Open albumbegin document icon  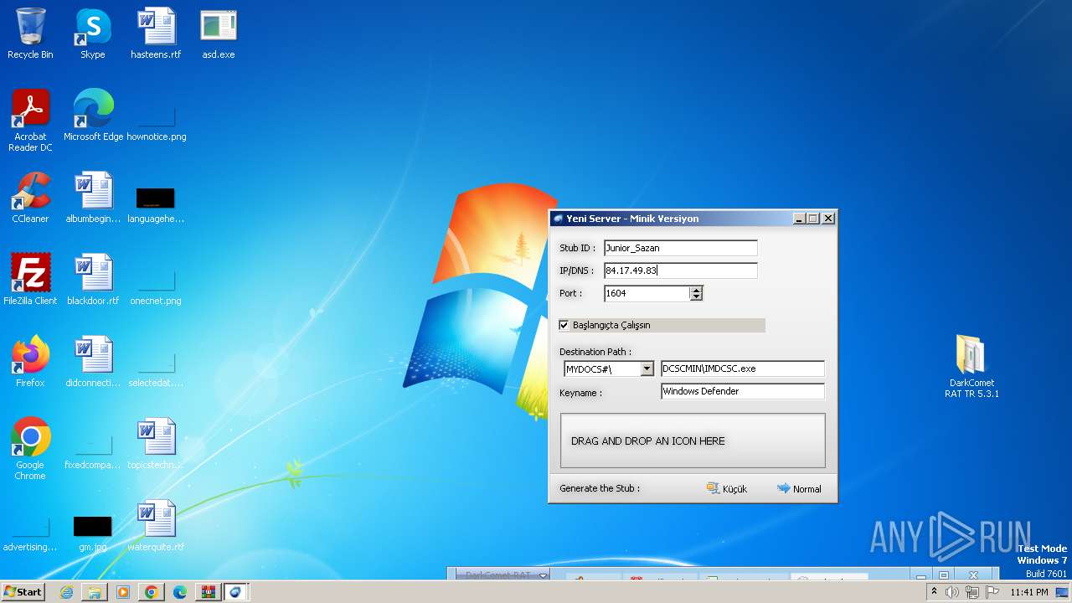point(93,198)
